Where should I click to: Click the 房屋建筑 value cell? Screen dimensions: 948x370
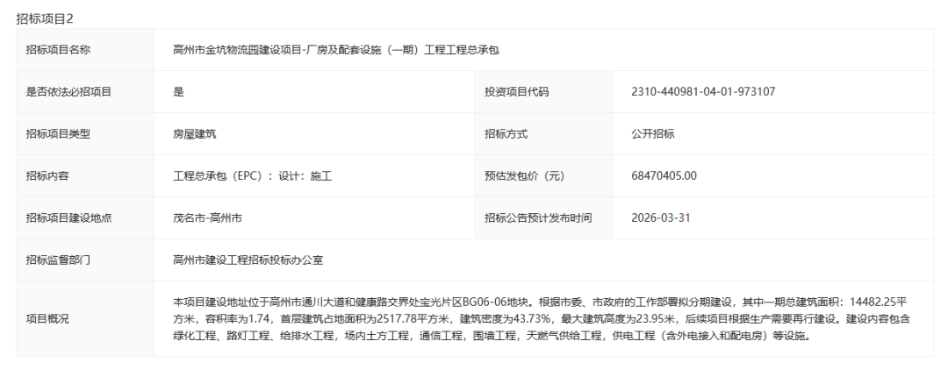click(195, 134)
